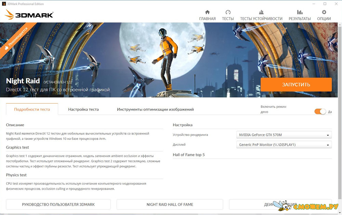Viewport: 342px width, 215px height.
Task: Expand the Устройство рендеринга dropdown
Action: [x=284, y=135]
